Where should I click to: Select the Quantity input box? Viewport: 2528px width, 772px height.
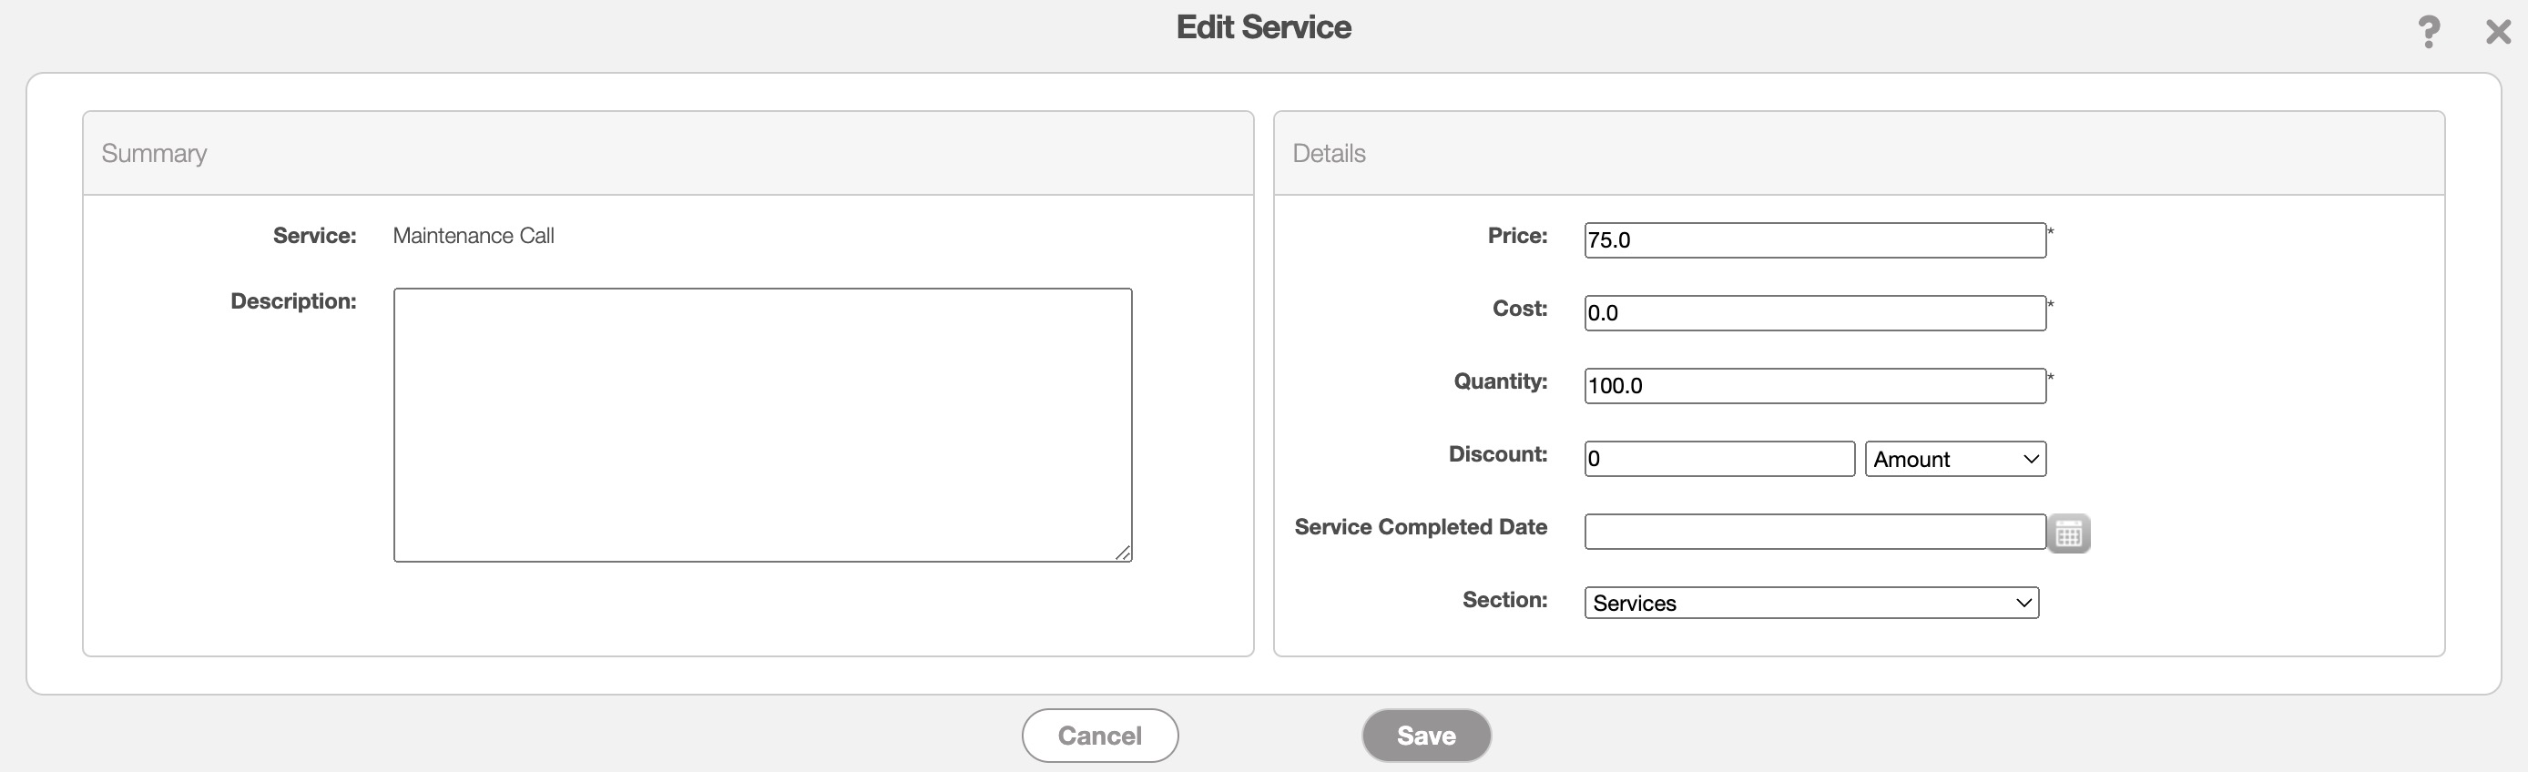1813,385
